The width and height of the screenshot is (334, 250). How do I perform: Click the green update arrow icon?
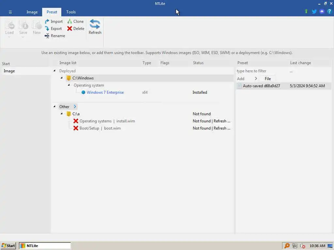coord(306,11)
